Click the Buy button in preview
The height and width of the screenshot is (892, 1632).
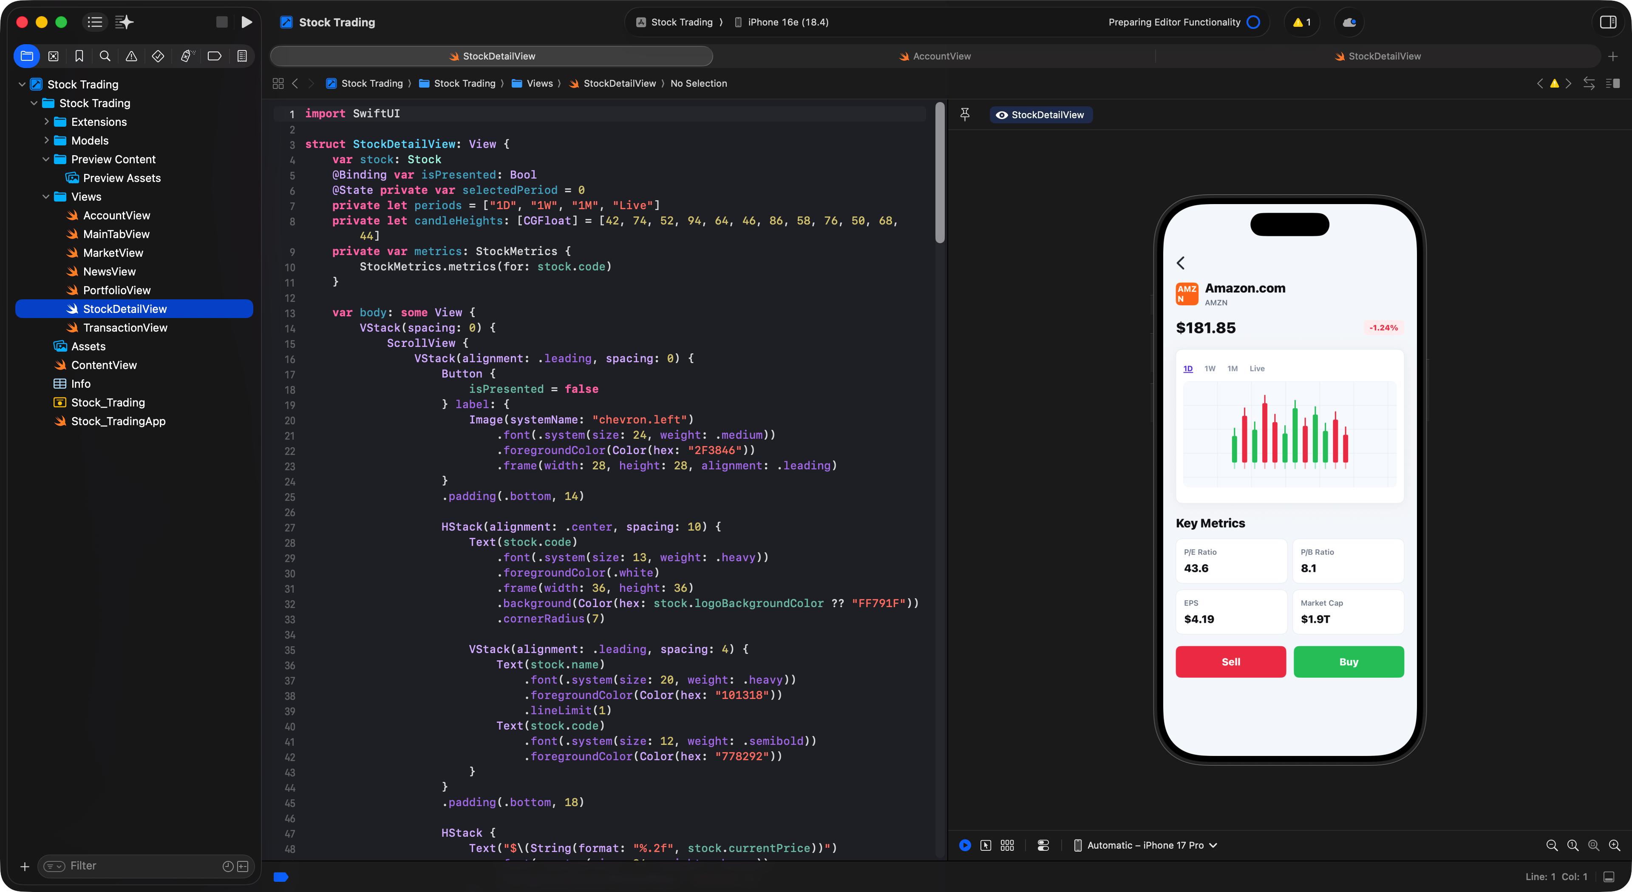coord(1348,661)
